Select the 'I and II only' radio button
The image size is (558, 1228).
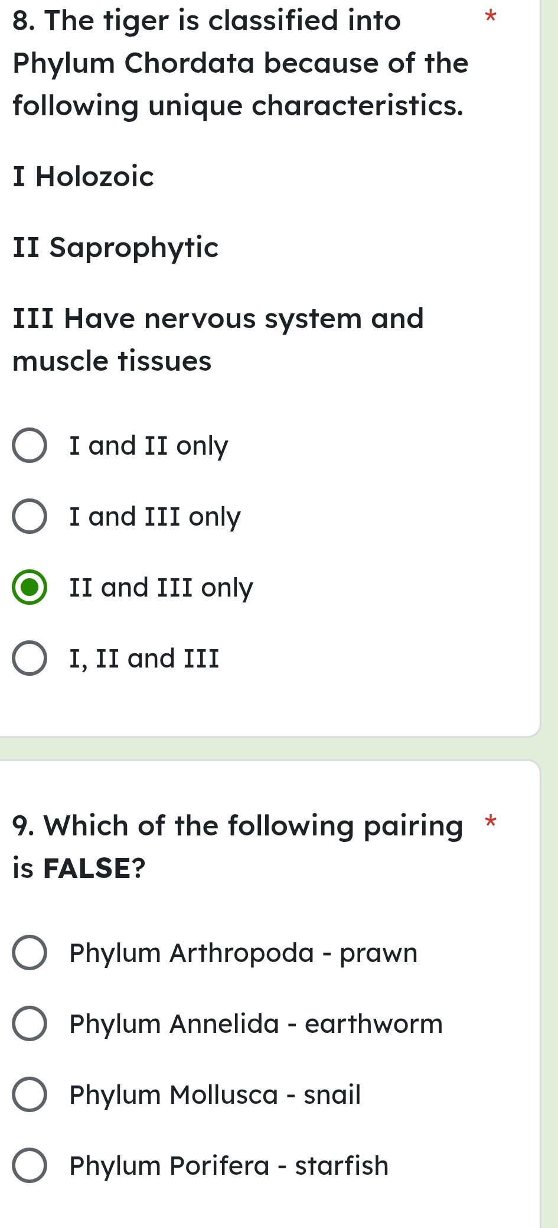pos(30,446)
